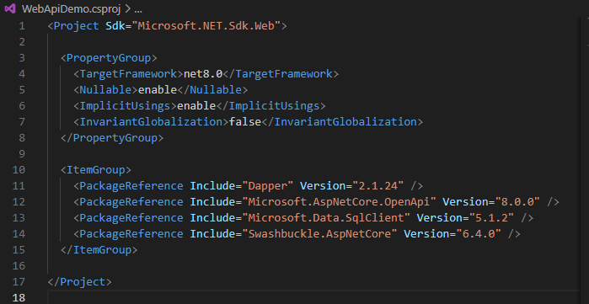Click the closing Project tag on line 17
The image size is (589, 304).
pyautogui.click(x=80, y=281)
